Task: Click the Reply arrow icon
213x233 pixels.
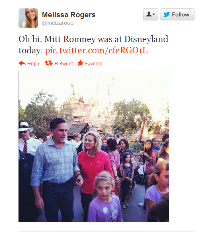Action: [x=22, y=63]
